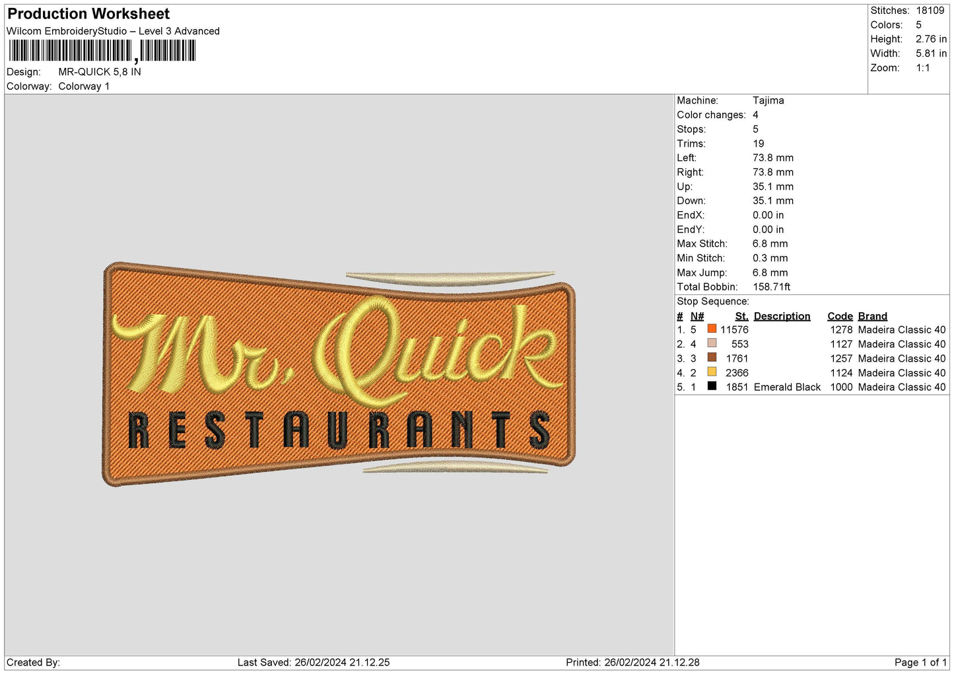The image size is (954, 674).
Task: Click the Stitches value 18109
Action: 930,11
